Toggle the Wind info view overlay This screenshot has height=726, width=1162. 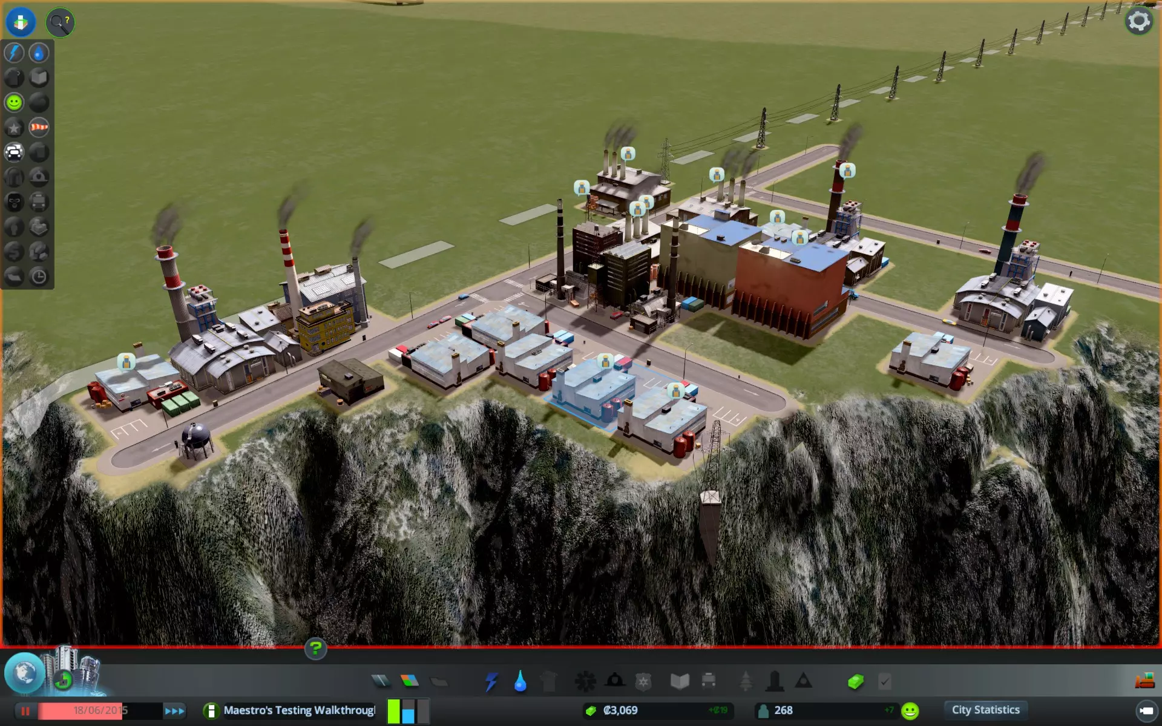click(39, 127)
